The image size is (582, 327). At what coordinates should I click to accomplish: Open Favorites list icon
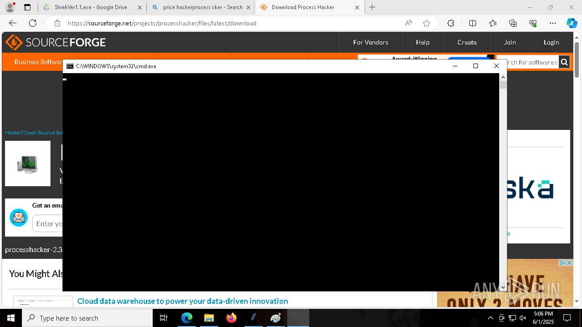click(x=493, y=23)
